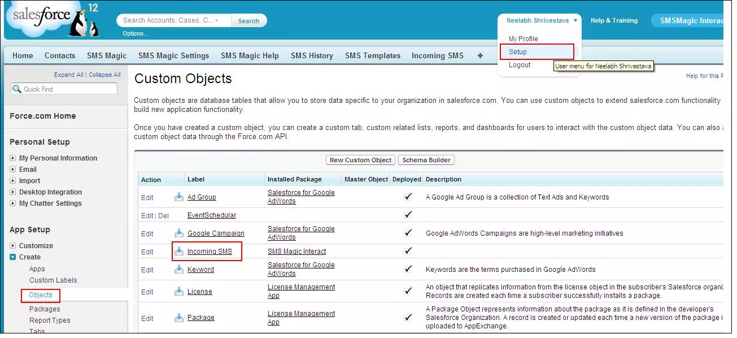Click the Expand All link

[69, 75]
